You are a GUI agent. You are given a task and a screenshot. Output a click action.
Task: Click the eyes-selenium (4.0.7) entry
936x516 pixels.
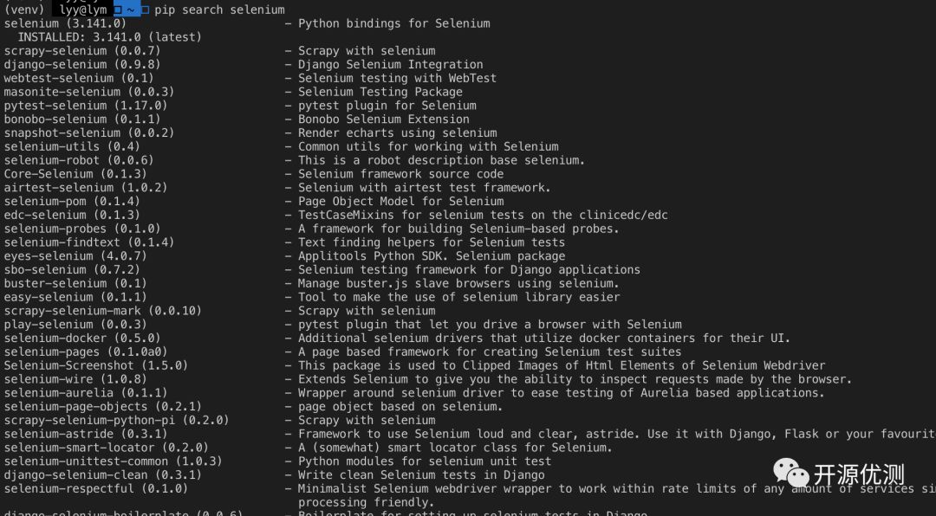(75, 256)
